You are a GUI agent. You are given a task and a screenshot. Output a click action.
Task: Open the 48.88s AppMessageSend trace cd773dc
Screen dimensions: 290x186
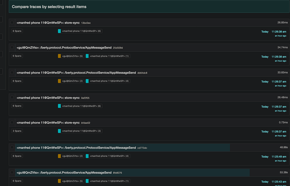[76, 148]
